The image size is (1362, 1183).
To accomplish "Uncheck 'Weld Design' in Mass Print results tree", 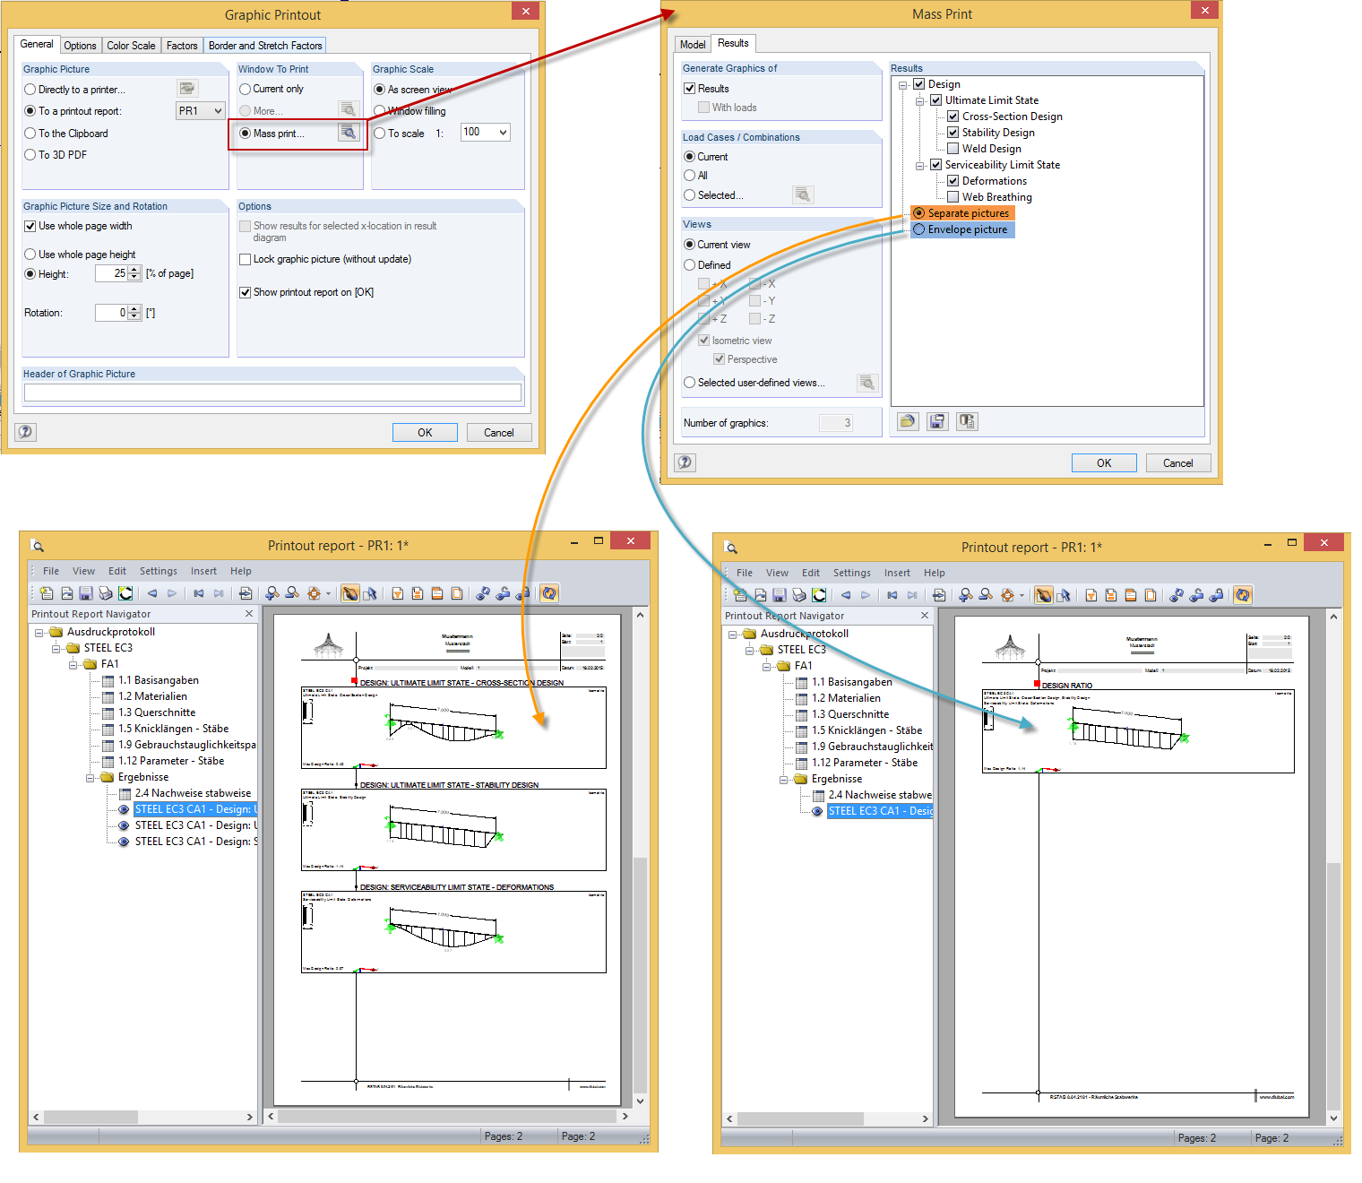I will point(953,149).
